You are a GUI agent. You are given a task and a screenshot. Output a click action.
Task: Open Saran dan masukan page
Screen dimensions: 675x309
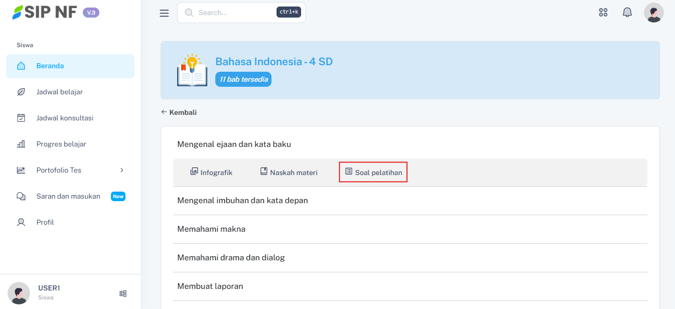coord(68,196)
